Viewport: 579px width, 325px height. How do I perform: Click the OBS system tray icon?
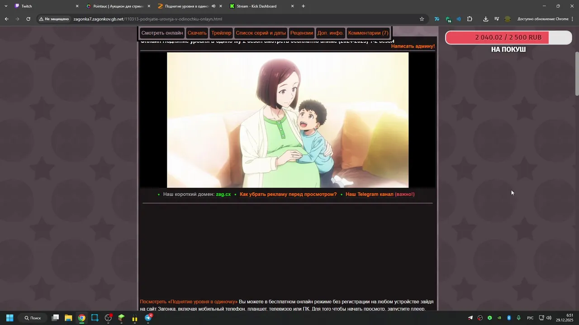point(480,318)
